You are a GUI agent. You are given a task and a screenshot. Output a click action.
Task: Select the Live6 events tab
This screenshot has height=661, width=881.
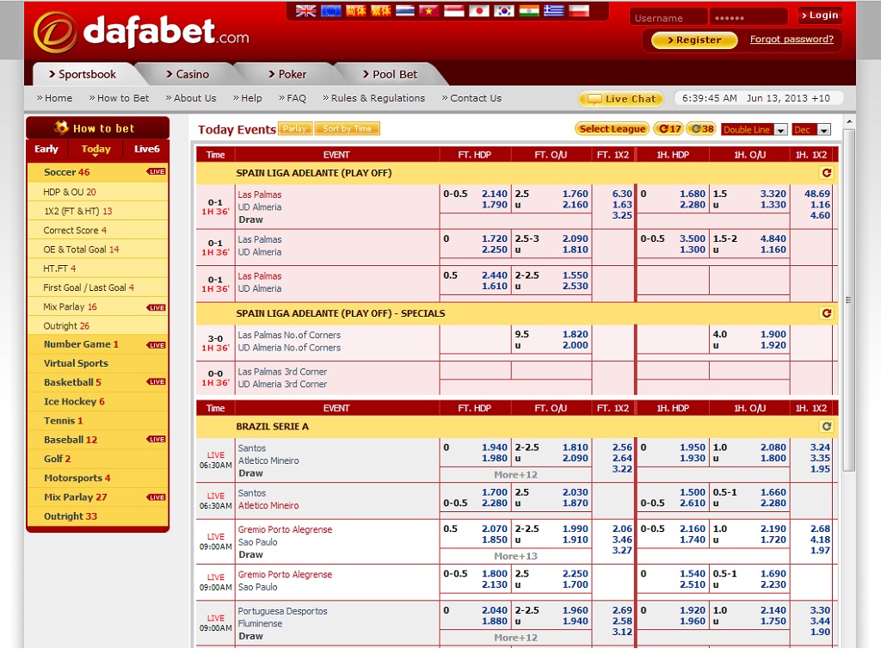146,149
